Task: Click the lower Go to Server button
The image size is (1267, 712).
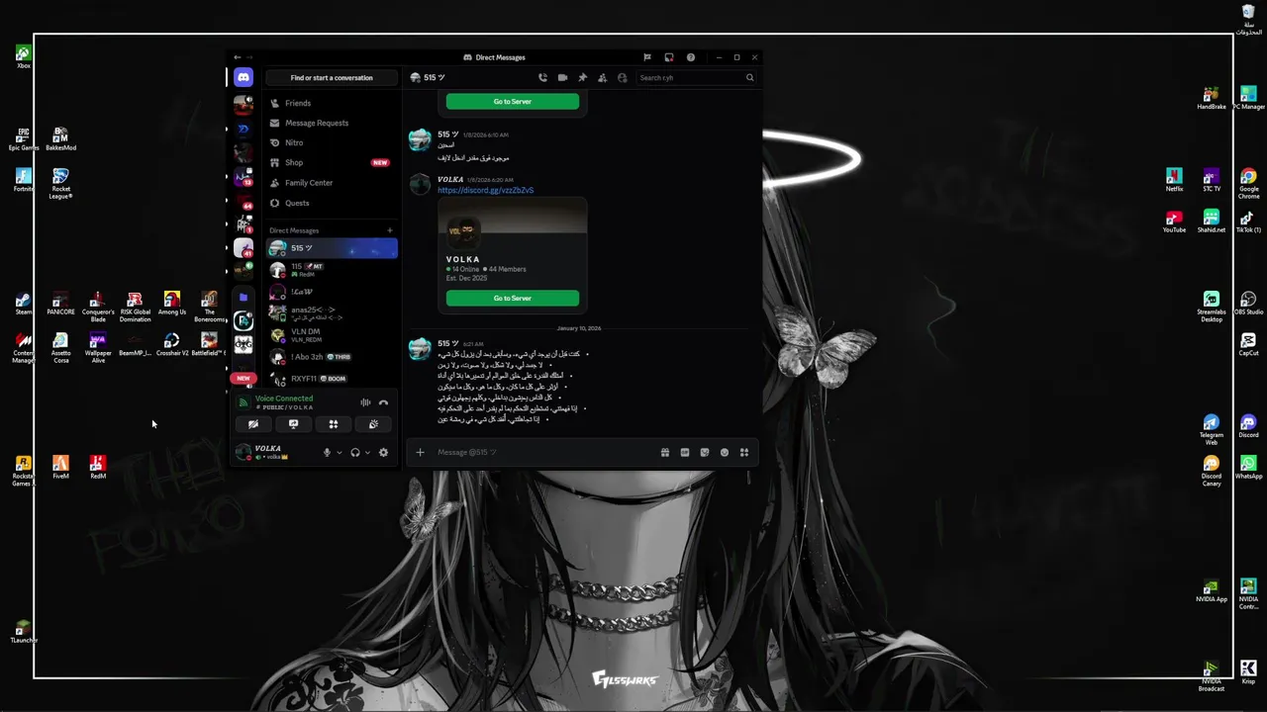Action: [513, 298]
